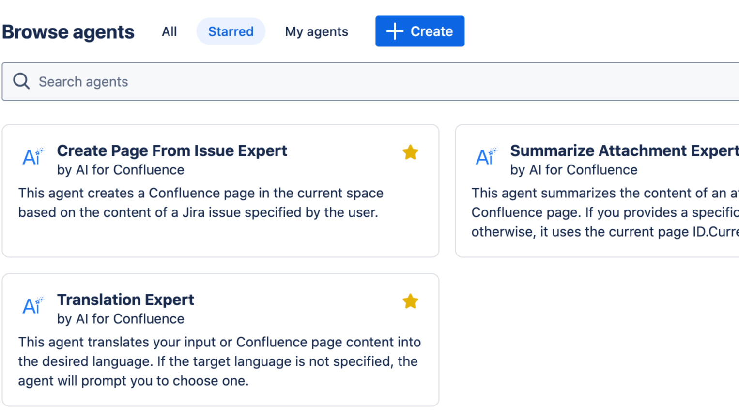Click "by AI for Confluence" under Summarize Attachment Expert

coord(574,170)
